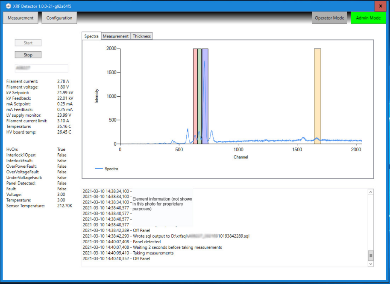
Task: Click the disabled Start button
Action: click(28, 43)
